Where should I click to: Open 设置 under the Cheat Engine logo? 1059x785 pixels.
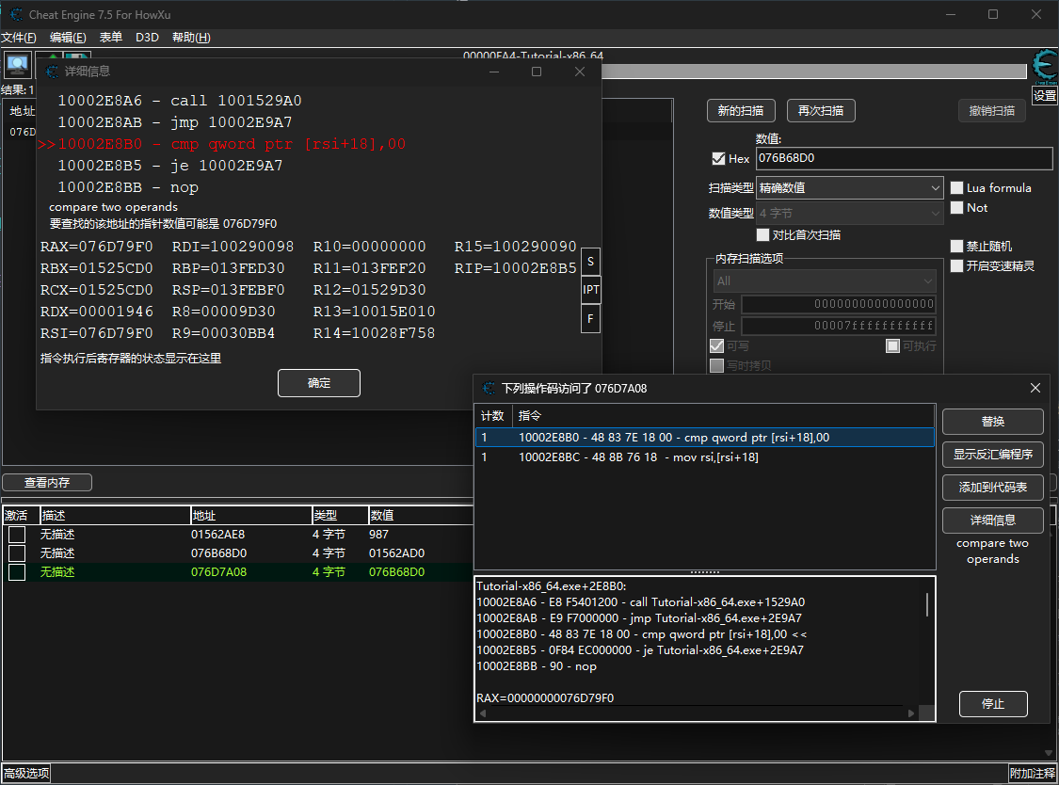point(1045,96)
